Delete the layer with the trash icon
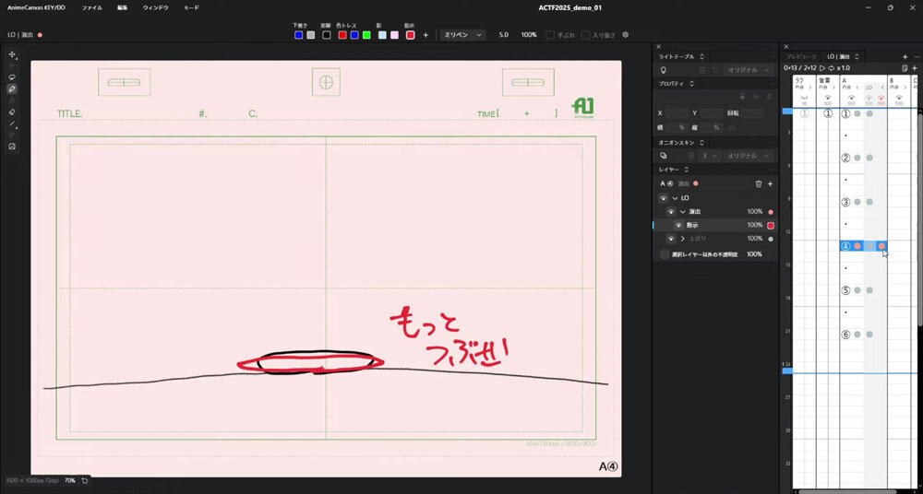Image resolution: width=923 pixels, height=494 pixels. (x=758, y=184)
